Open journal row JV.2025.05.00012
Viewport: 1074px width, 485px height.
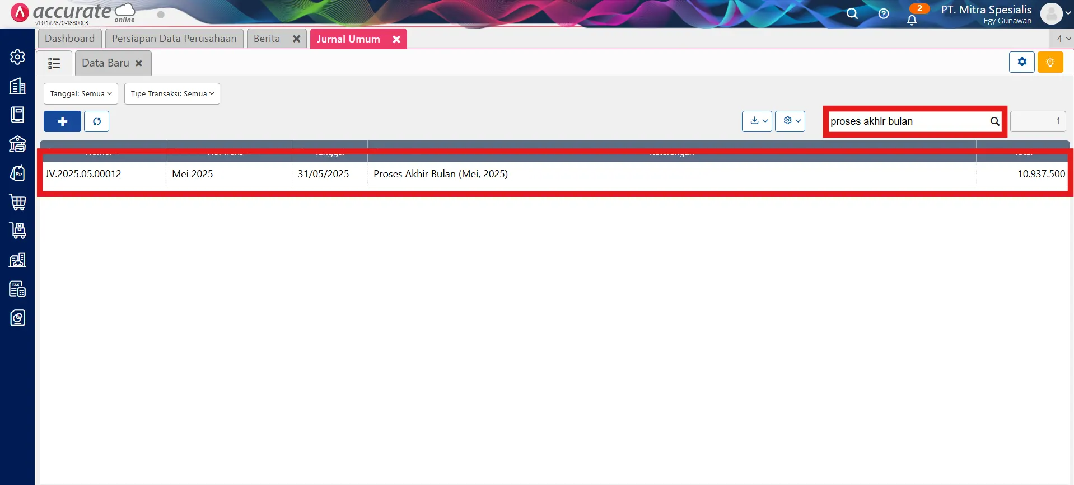coord(83,174)
